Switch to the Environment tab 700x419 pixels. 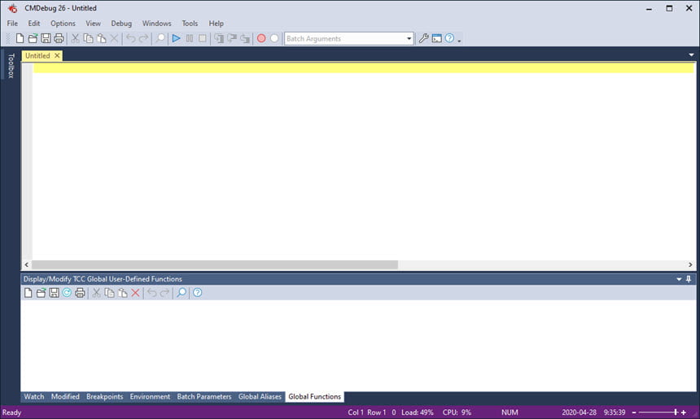pyautogui.click(x=150, y=397)
